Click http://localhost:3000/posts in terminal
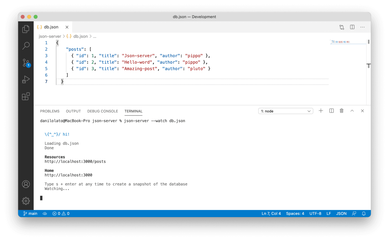This screenshot has width=389, height=241. click(75, 162)
